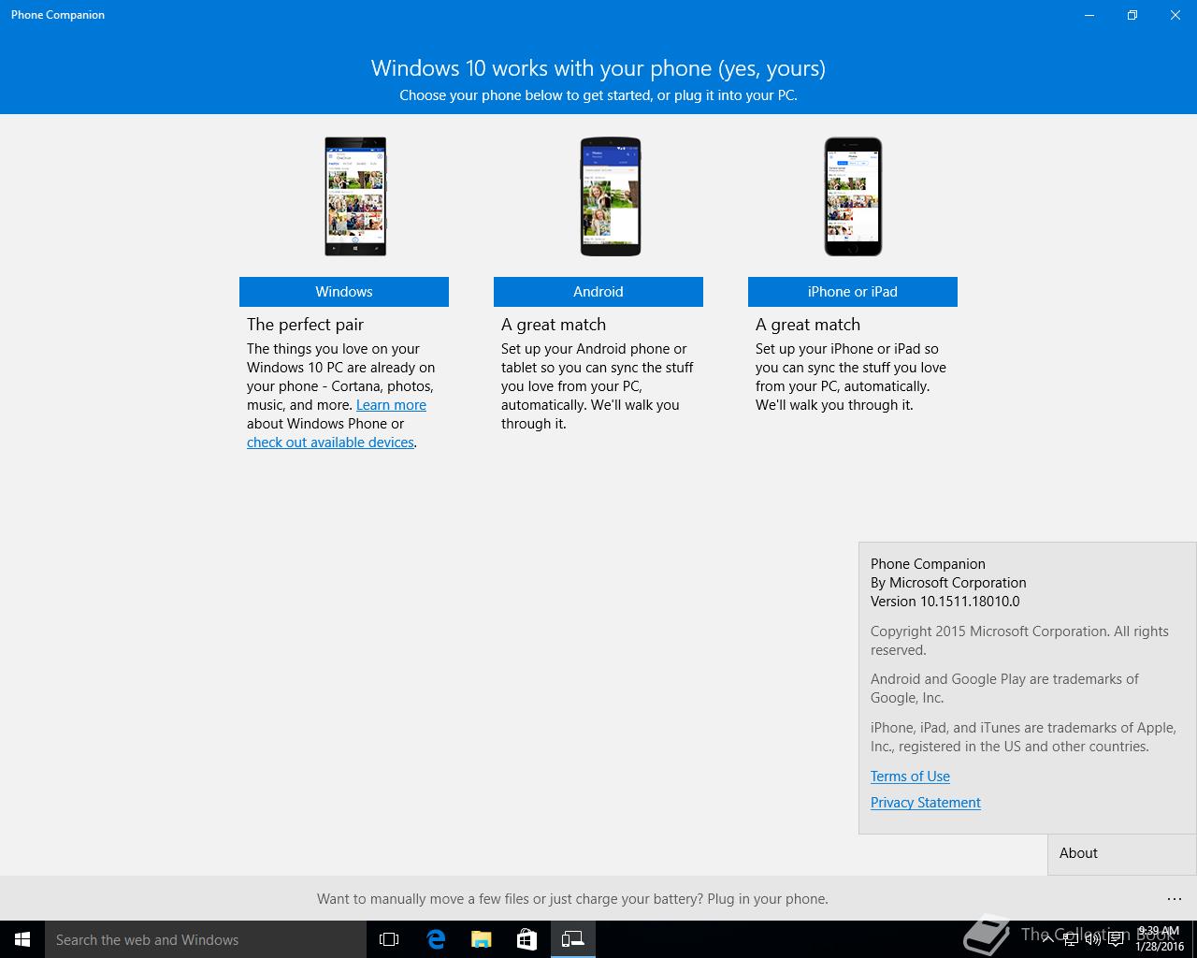Click the 'By Microsoft Corporation' text
Image resolution: width=1197 pixels, height=958 pixels.
[948, 583]
